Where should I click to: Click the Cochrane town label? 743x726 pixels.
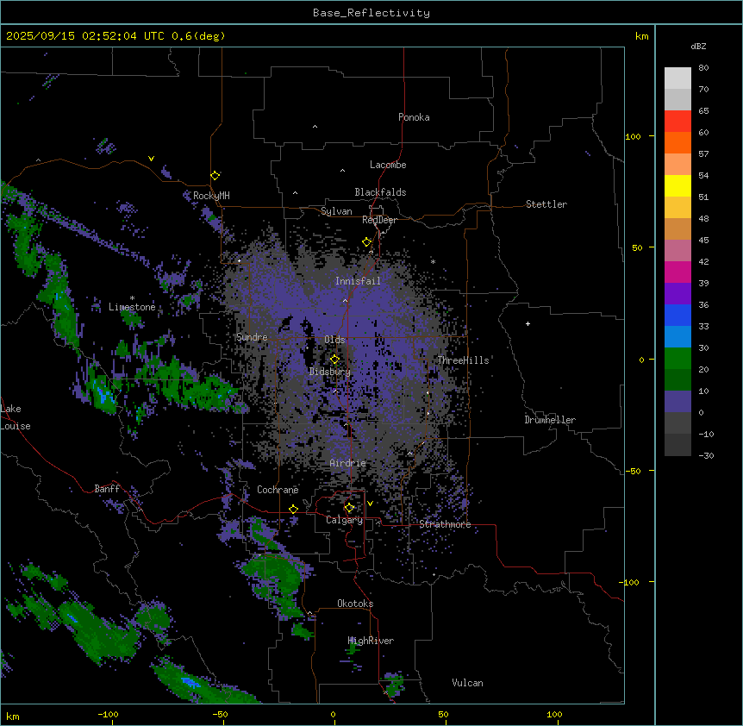(x=278, y=490)
